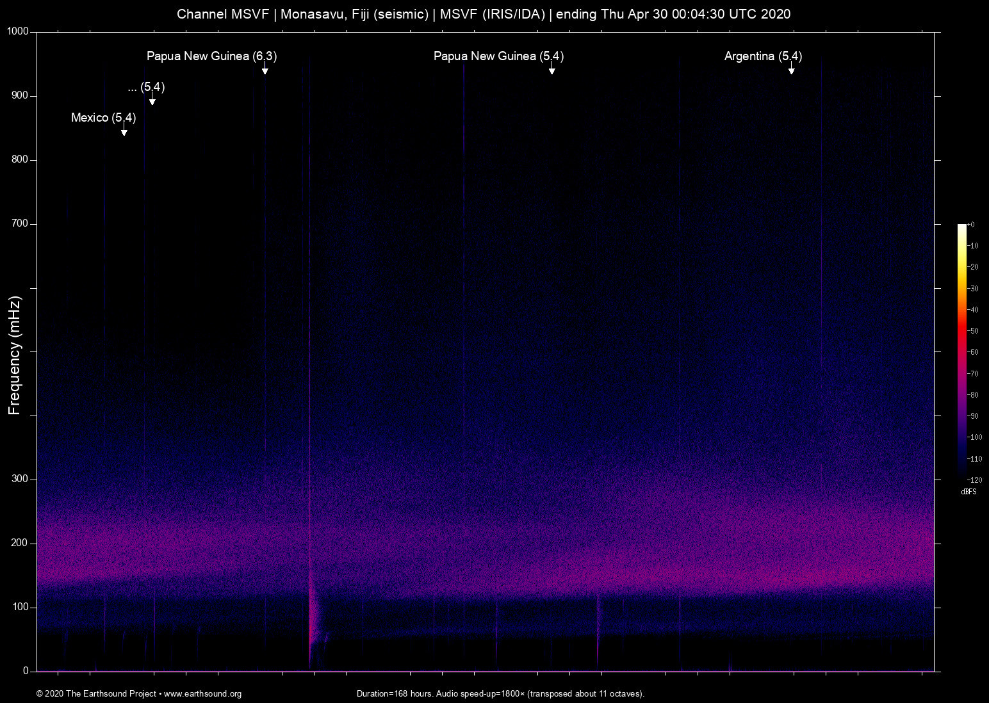Click the 'dBFS' unit label
Screen dimensions: 989x703
pyautogui.click(x=969, y=492)
